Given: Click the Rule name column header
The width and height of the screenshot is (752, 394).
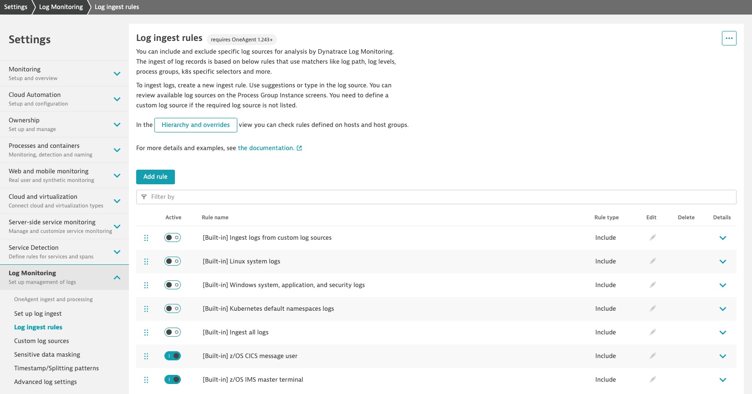Looking at the screenshot, I should click(215, 217).
